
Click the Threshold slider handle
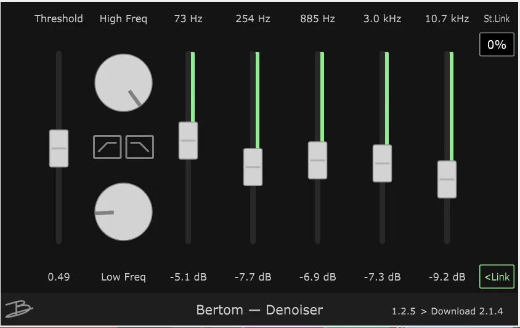coord(59,149)
